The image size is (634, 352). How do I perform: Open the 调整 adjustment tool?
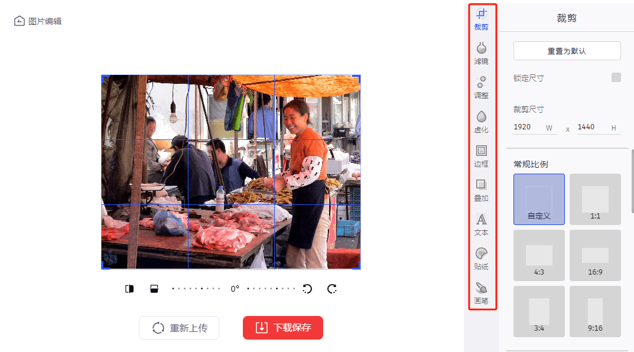tap(481, 87)
